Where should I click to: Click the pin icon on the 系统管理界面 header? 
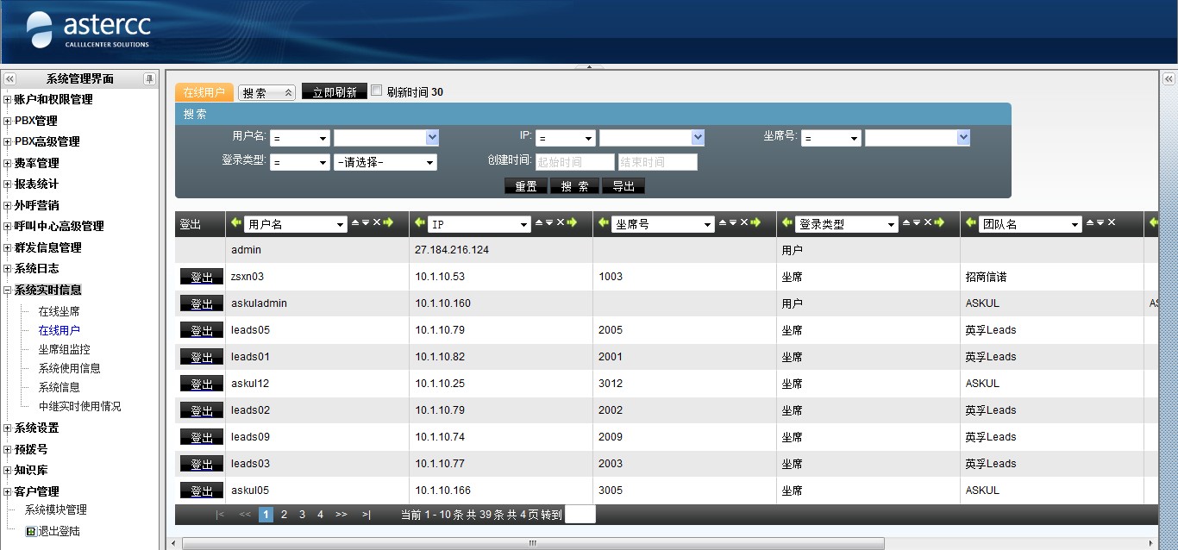tap(149, 78)
